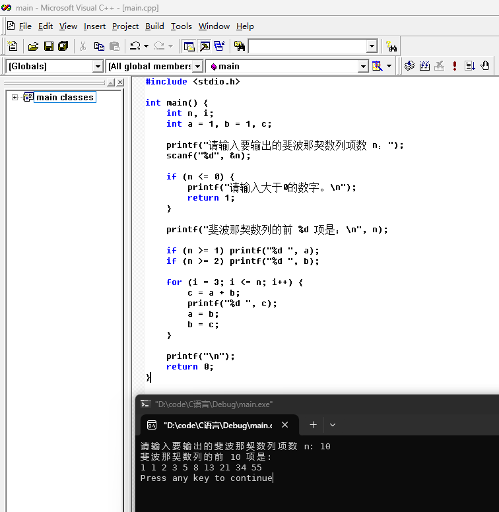Toggle the Workspace panel icon

pyautogui.click(x=189, y=46)
